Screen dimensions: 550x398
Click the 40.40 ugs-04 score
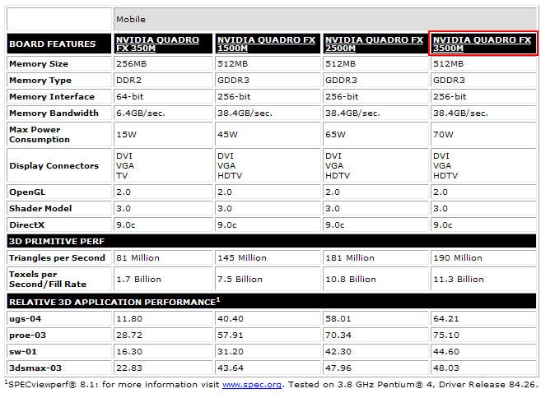pos(230,319)
